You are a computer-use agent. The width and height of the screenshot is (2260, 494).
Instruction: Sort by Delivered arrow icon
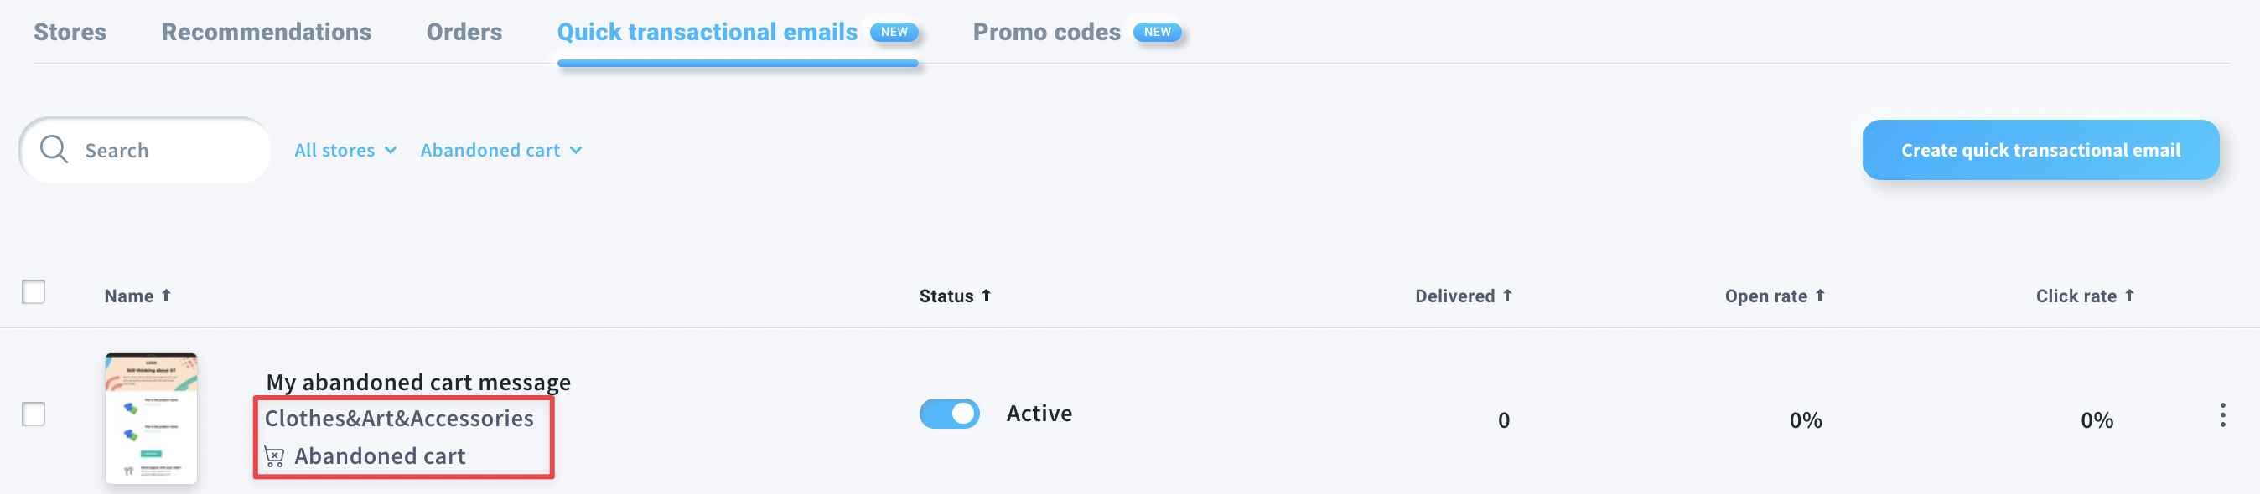tap(1507, 296)
